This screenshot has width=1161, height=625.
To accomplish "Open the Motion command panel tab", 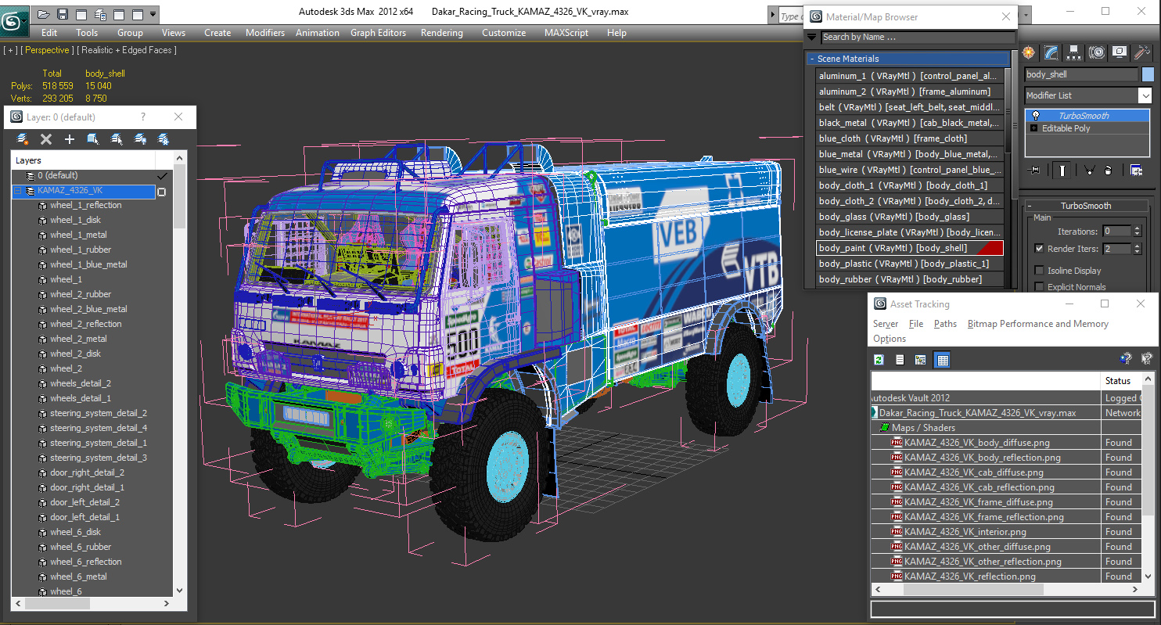I will [x=1097, y=52].
